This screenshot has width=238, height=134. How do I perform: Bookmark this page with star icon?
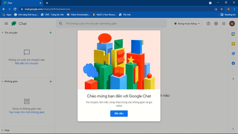pos(222,9)
